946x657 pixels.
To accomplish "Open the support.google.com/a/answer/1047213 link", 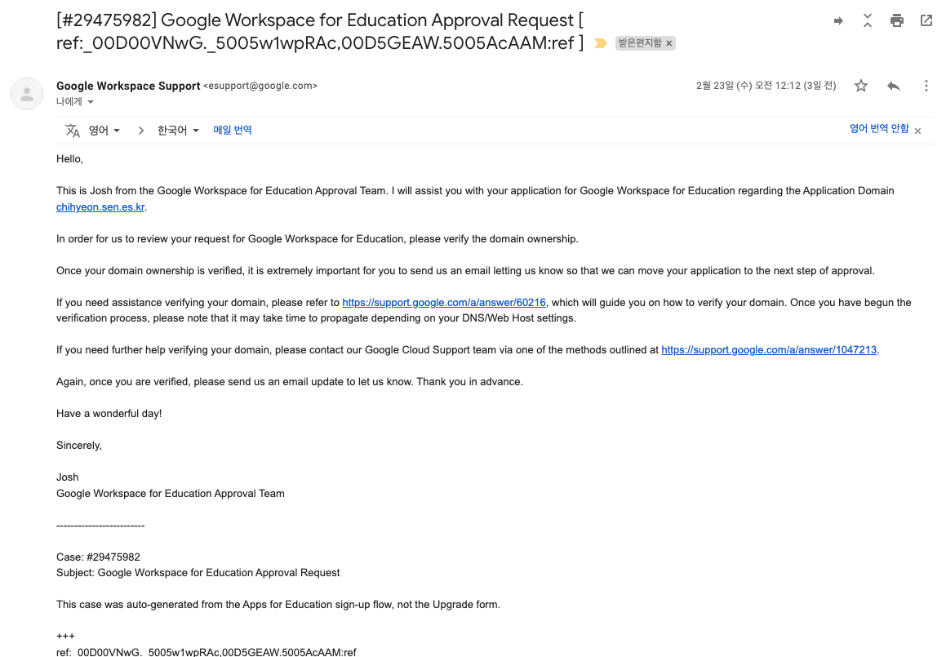I will (x=769, y=350).
